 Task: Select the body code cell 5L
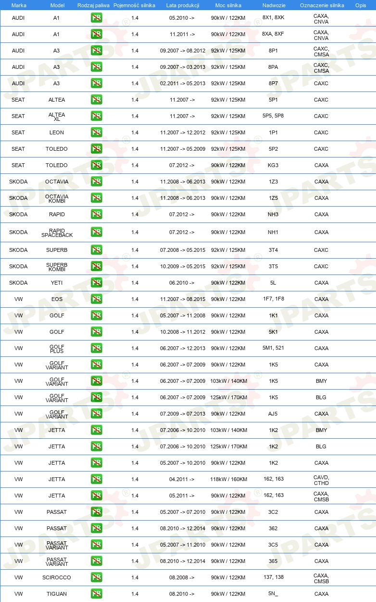(273, 283)
